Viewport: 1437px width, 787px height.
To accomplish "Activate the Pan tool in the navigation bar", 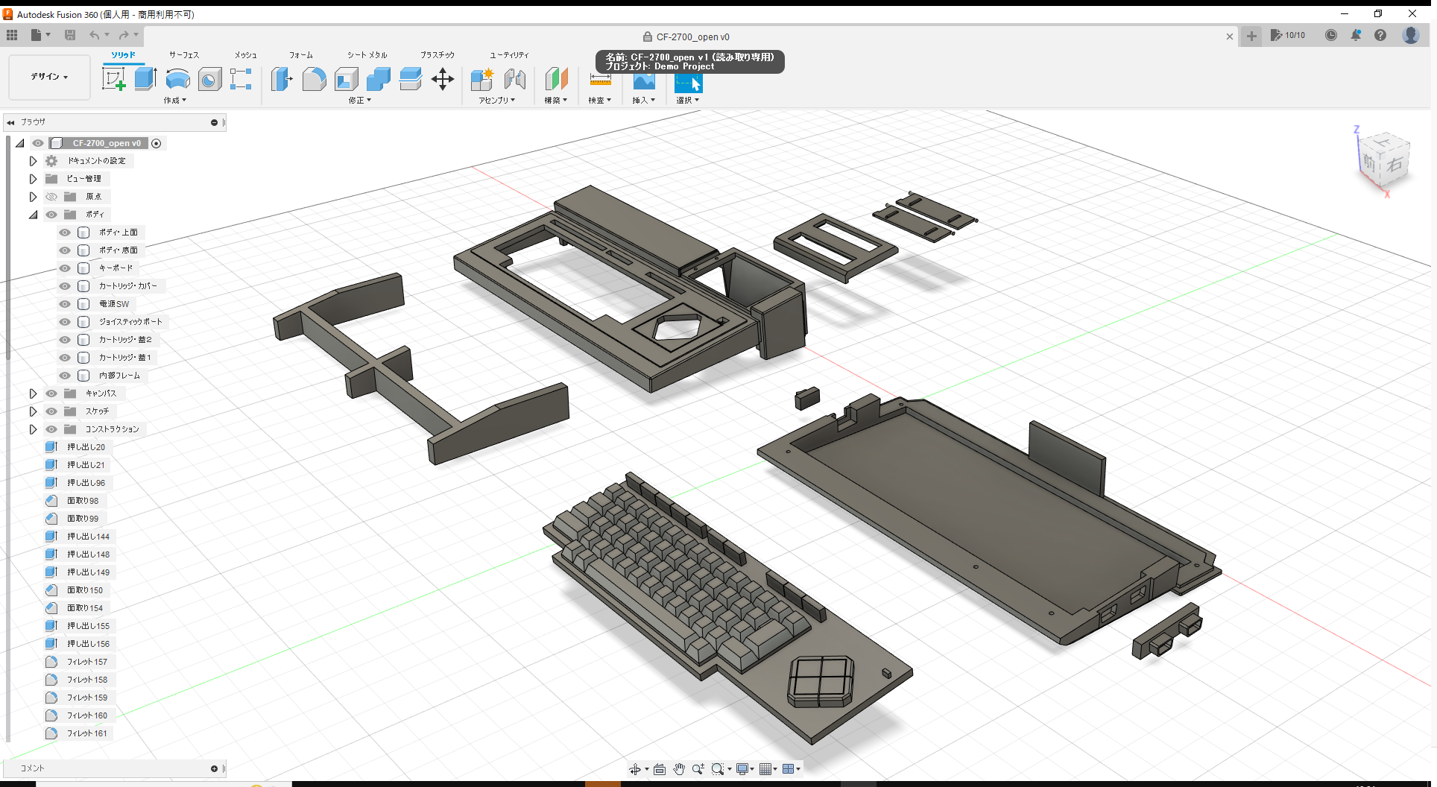I will [679, 768].
